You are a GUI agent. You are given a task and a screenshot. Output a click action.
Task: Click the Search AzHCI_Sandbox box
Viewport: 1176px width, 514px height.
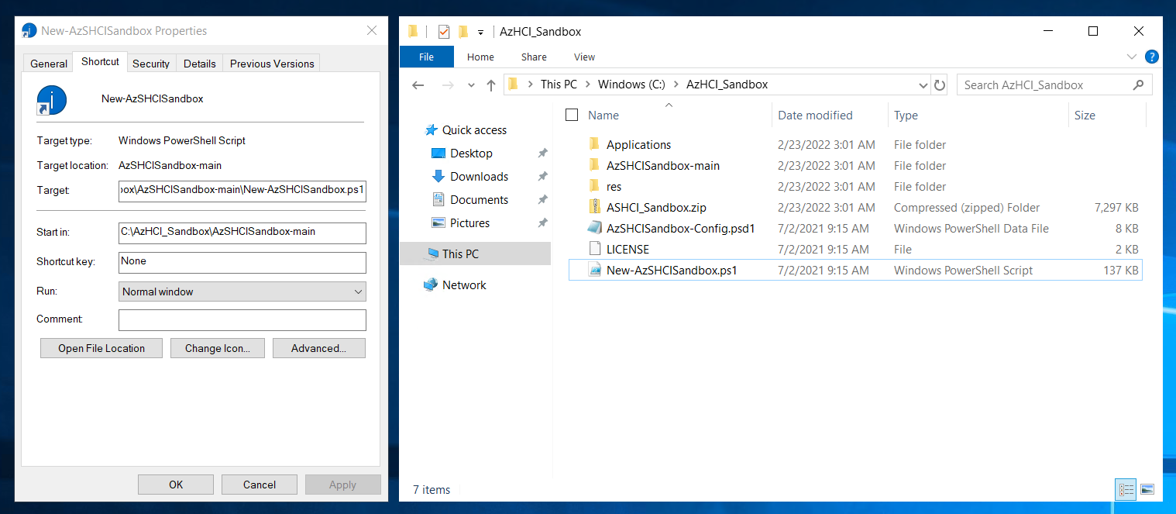(1054, 85)
